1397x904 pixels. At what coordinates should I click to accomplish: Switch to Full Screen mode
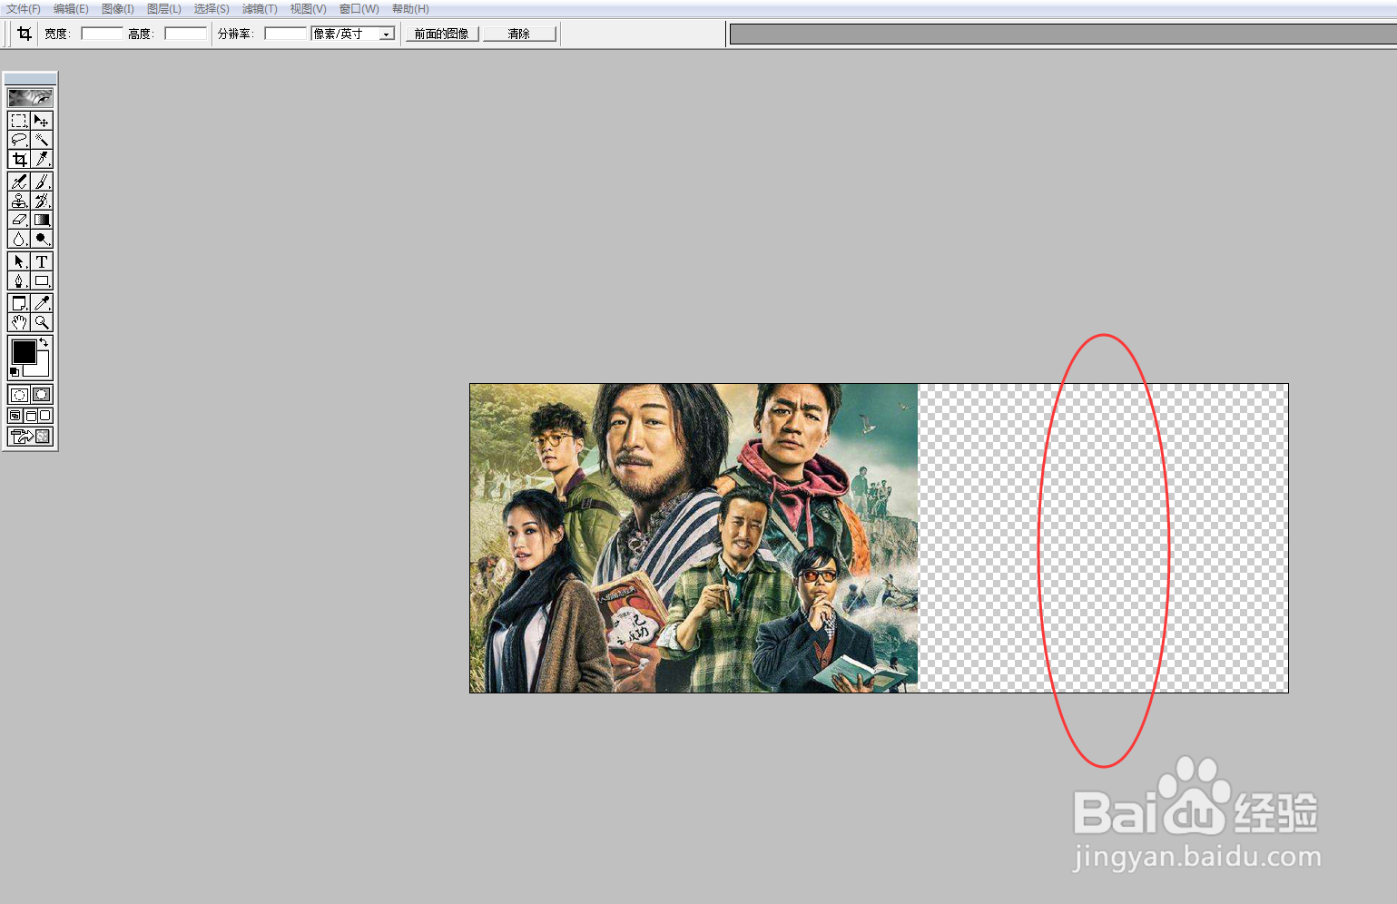click(x=44, y=416)
